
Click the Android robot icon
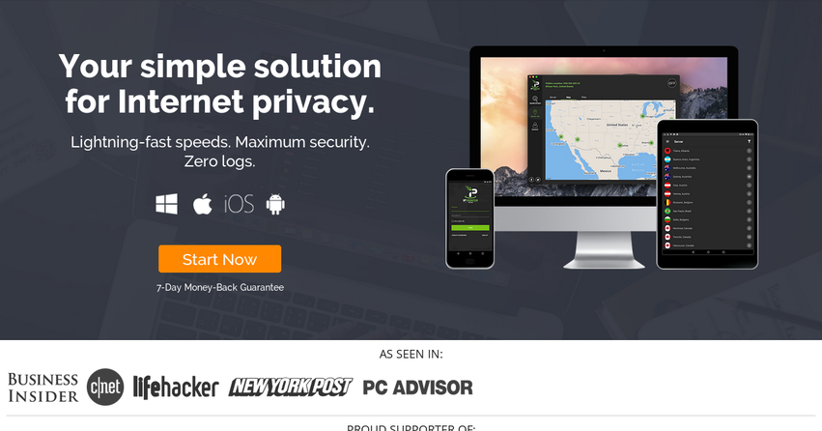click(x=275, y=204)
